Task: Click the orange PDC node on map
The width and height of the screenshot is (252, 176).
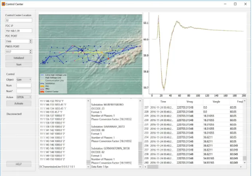Action: (102, 53)
